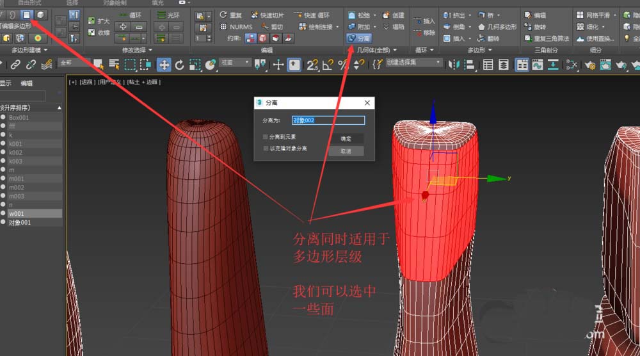Cancel detach with the 取消 button
This screenshot has width=640, height=356.
[346, 151]
